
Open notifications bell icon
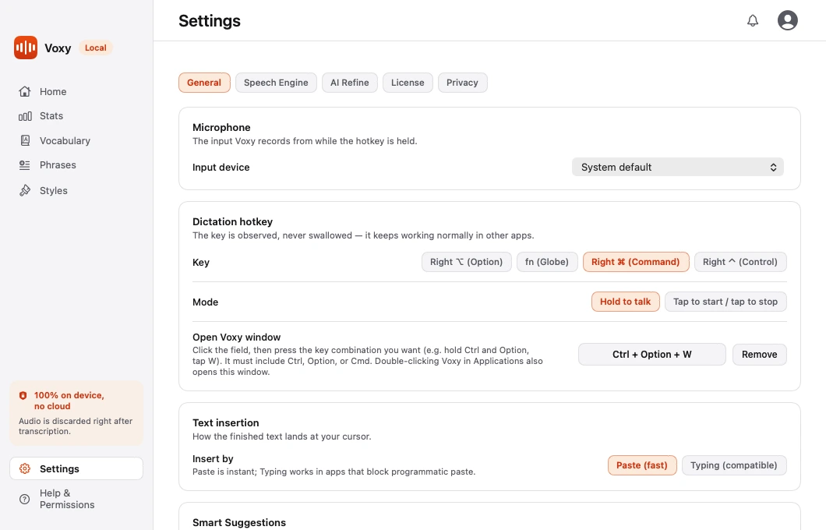click(x=753, y=20)
